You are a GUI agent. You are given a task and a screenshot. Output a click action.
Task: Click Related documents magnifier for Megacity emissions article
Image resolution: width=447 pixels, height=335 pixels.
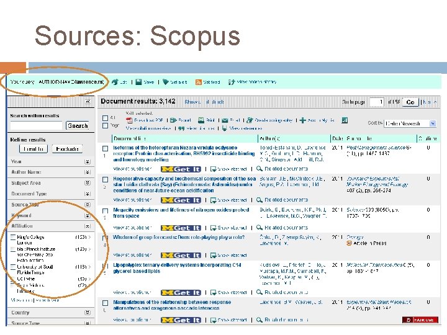(x=259, y=228)
